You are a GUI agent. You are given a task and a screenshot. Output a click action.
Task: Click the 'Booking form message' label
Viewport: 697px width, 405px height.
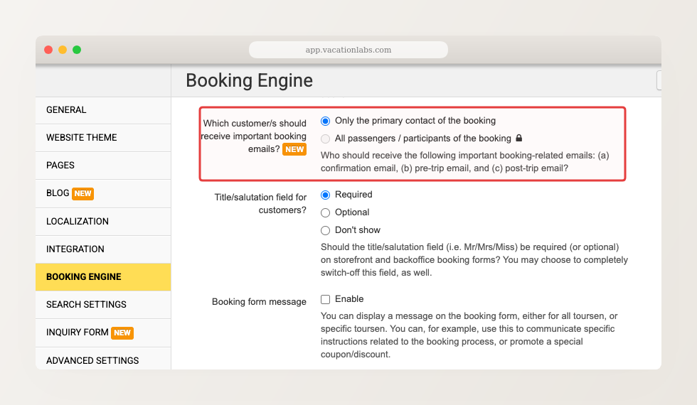pyautogui.click(x=259, y=302)
